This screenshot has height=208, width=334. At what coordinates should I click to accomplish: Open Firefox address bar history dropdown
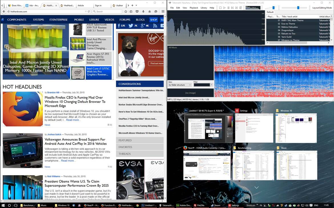click(86, 11)
